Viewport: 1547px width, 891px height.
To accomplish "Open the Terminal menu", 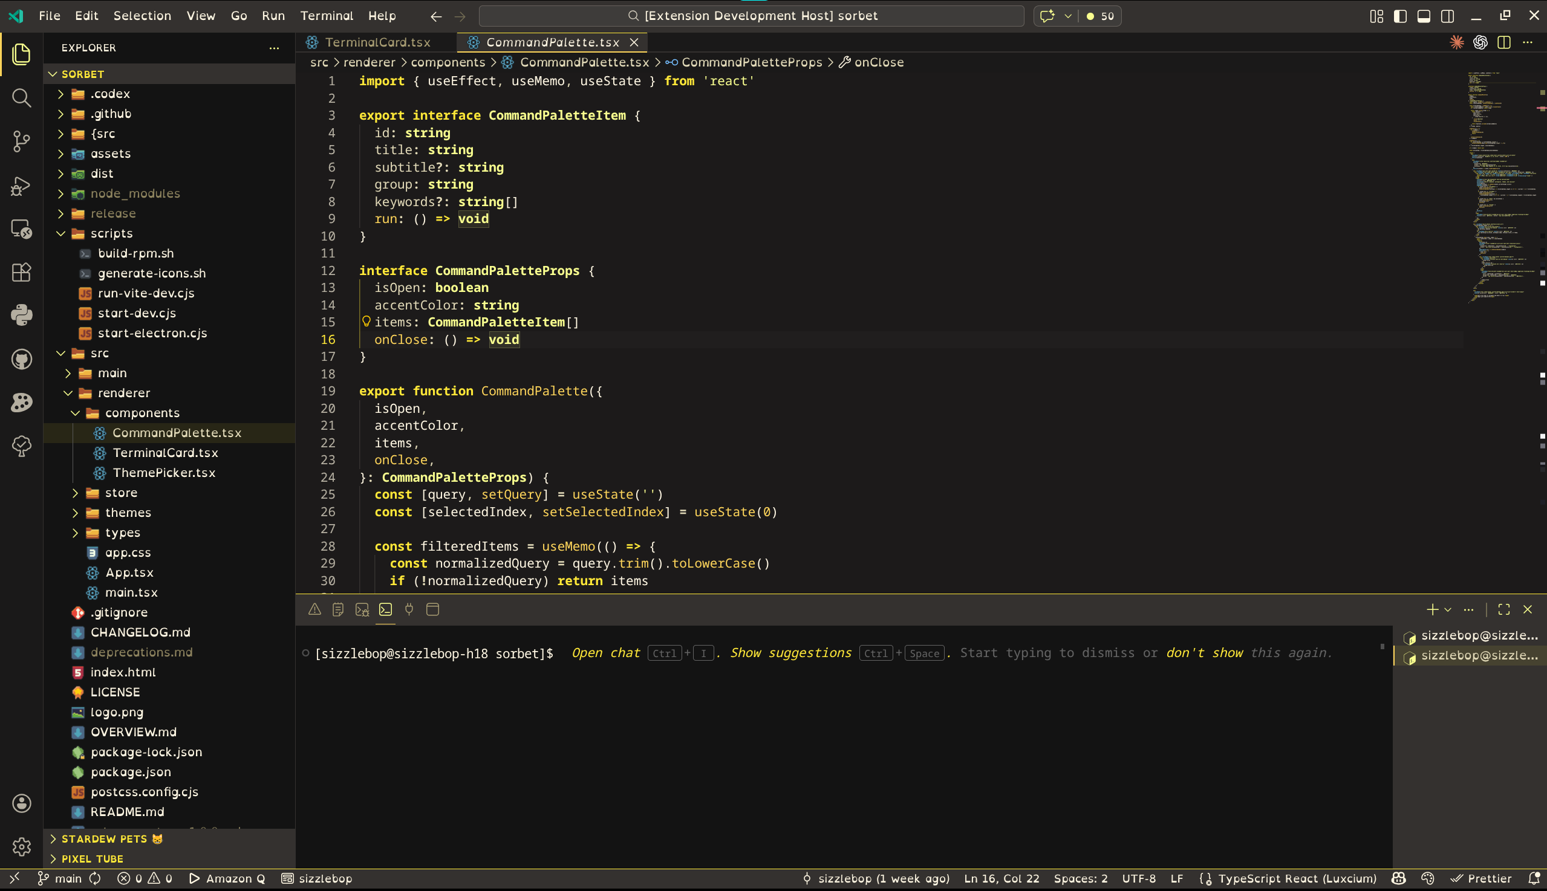I will pyautogui.click(x=327, y=16).
